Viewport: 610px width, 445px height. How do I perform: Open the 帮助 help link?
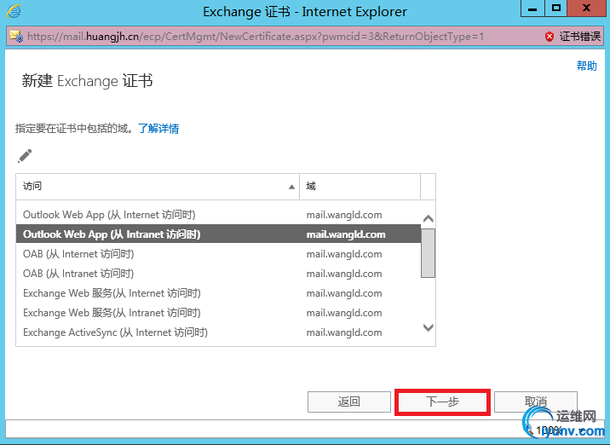point(587,66)
